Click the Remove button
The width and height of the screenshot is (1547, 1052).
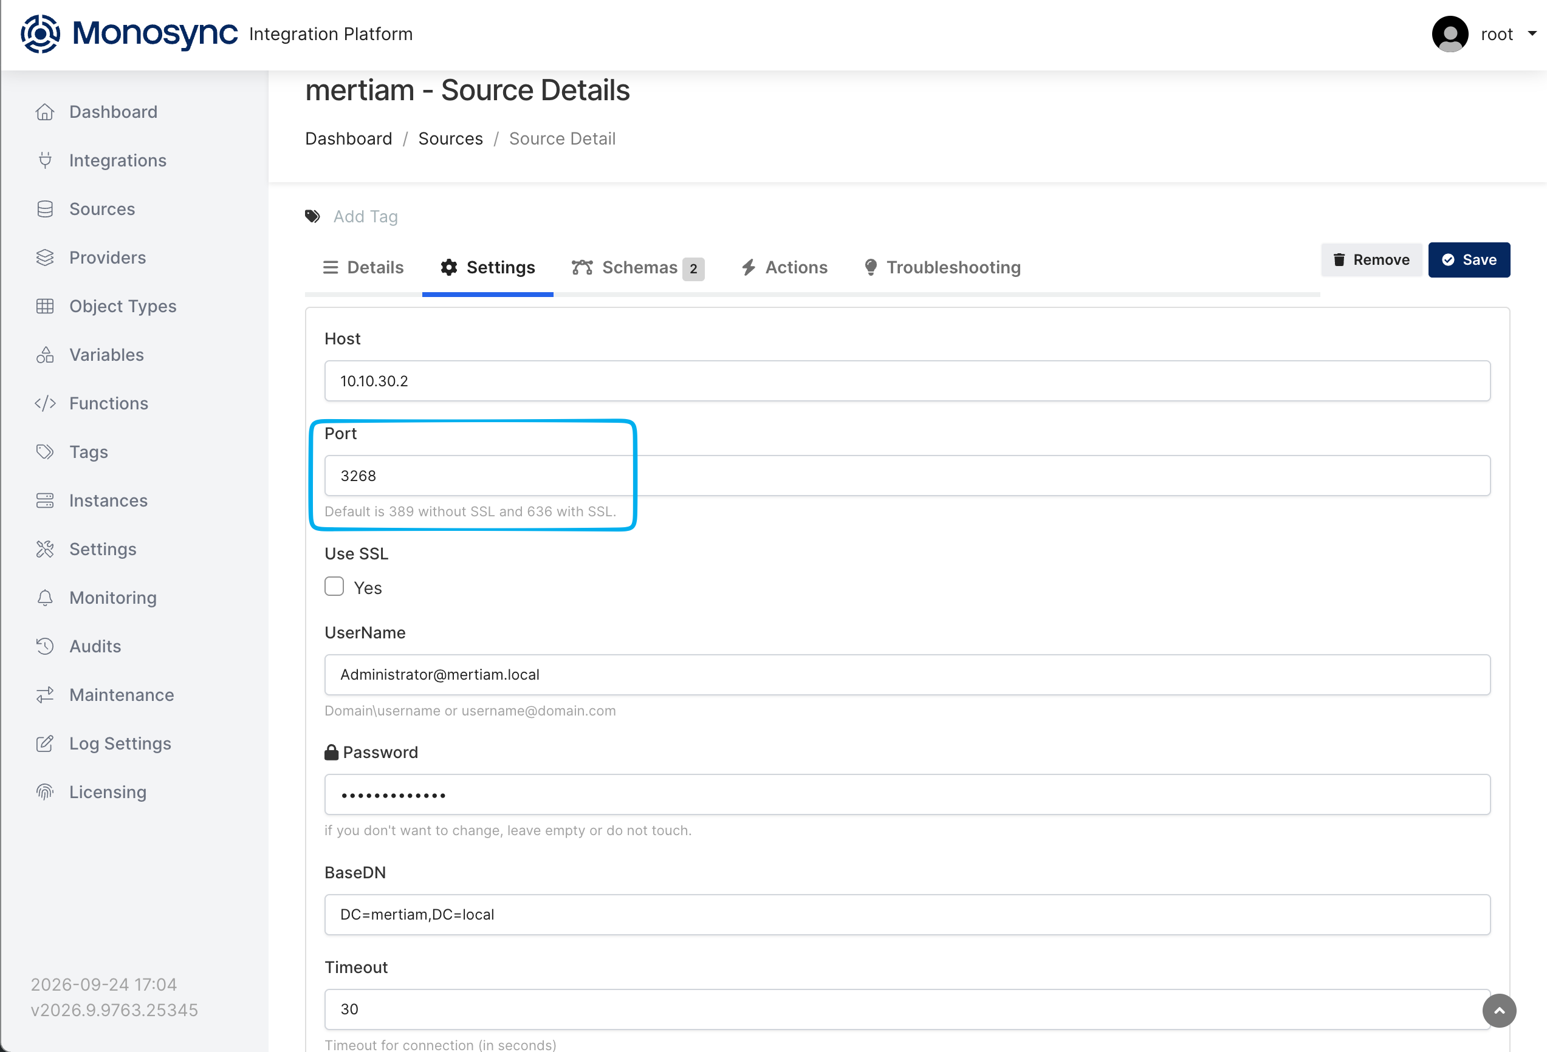(1371, 260)
